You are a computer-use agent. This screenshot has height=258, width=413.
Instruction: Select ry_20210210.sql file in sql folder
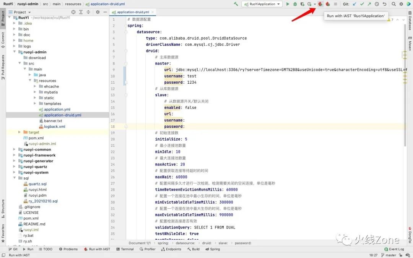pos(43,201)
